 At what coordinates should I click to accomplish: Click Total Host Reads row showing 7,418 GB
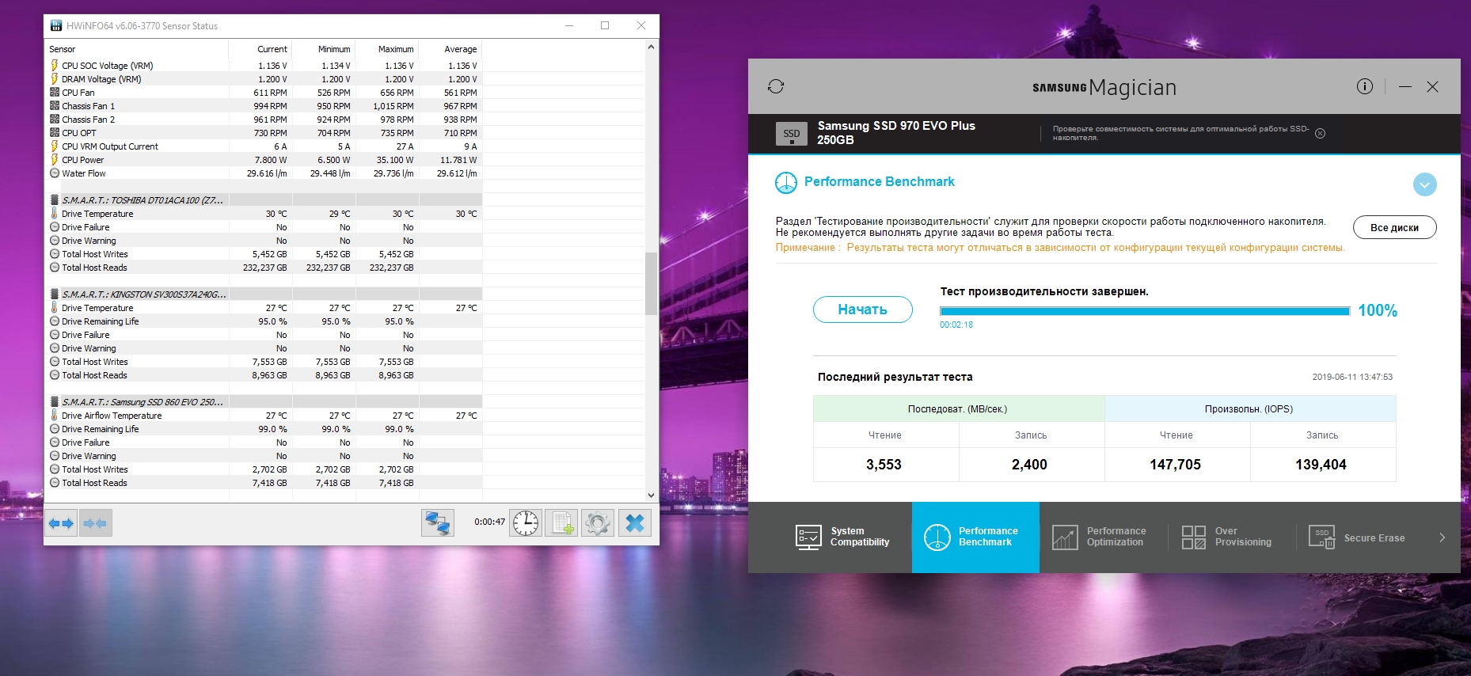(264, 483)
